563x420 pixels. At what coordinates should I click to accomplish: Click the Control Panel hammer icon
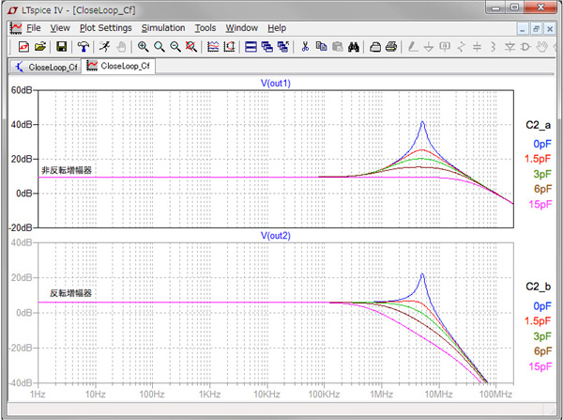(x=84, y=46)
